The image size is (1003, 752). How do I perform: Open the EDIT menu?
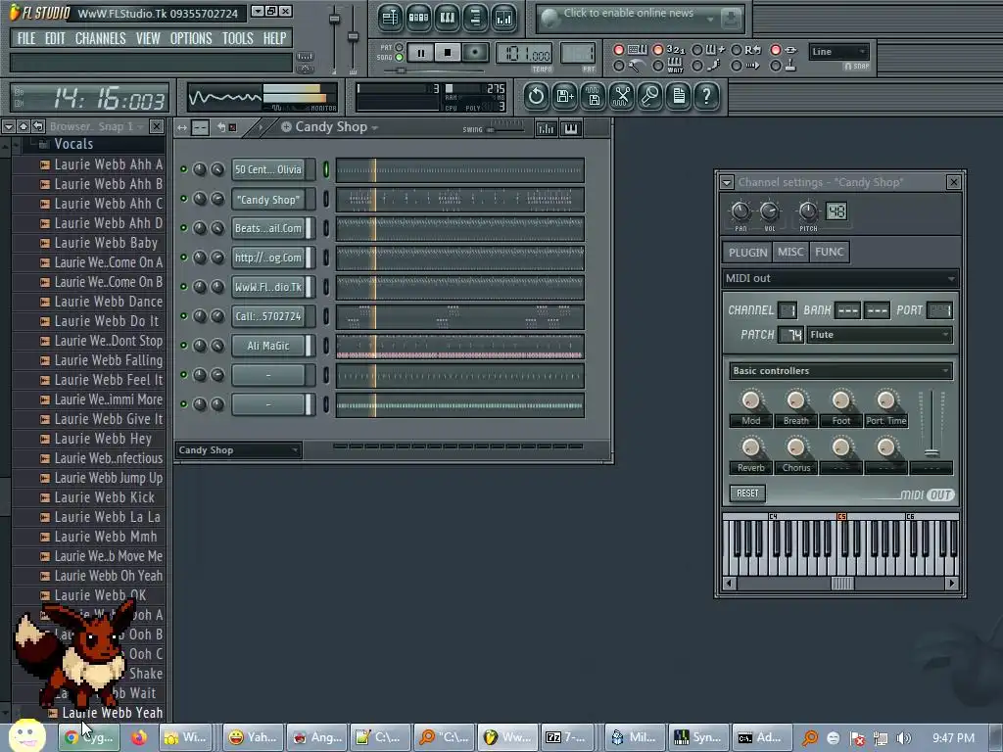[x=55, y=38]
